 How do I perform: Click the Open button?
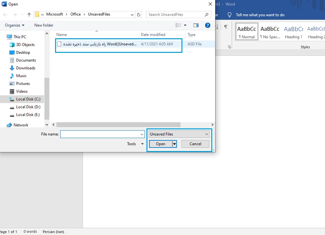pos(161,144)
